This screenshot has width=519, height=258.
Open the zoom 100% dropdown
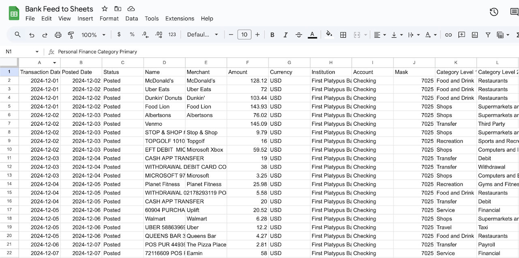tap(94, 35)
